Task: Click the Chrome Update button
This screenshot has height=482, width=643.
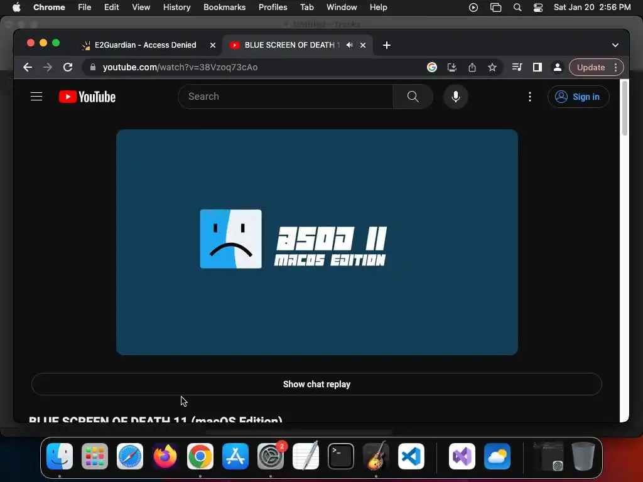Action: pyautogui.click(x=591, y=67)
